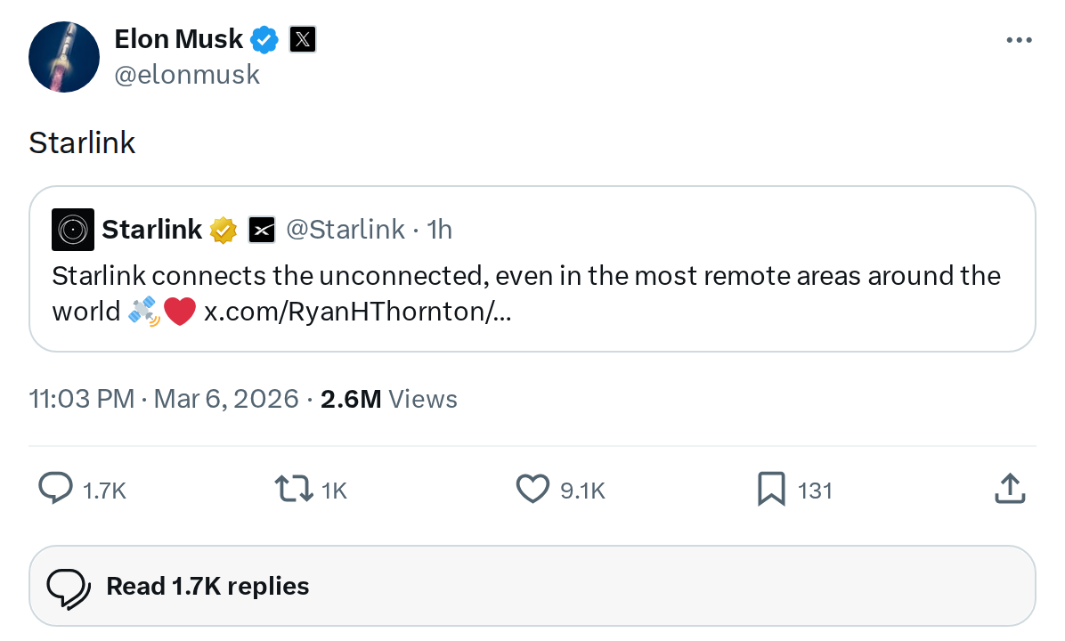The height and width of the screenshot is (641, 1065).
Task: Open the share menu via the share icon
Action: pos(1009,488)
